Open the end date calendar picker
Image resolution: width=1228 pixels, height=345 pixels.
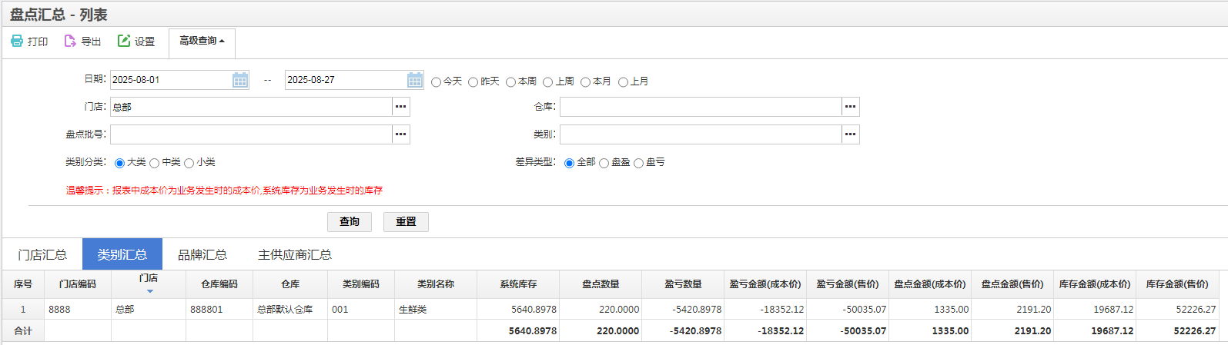point(415,80)
